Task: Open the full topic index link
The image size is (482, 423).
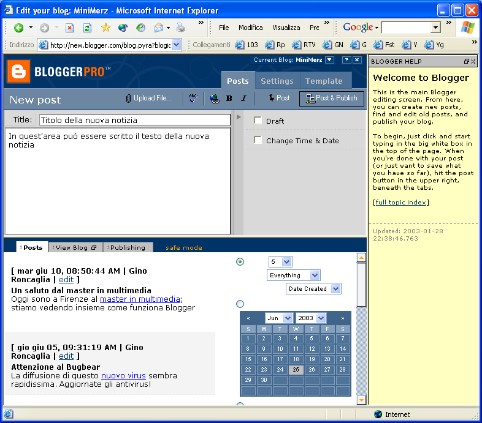Action: coord(400,202)
